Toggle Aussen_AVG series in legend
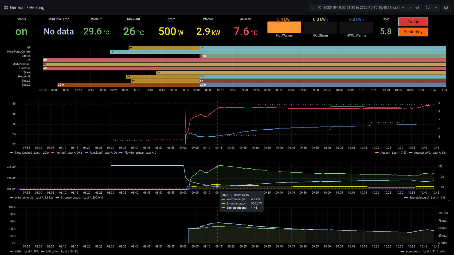The width and height of the screenshot is (454, 255). point(422,153)
